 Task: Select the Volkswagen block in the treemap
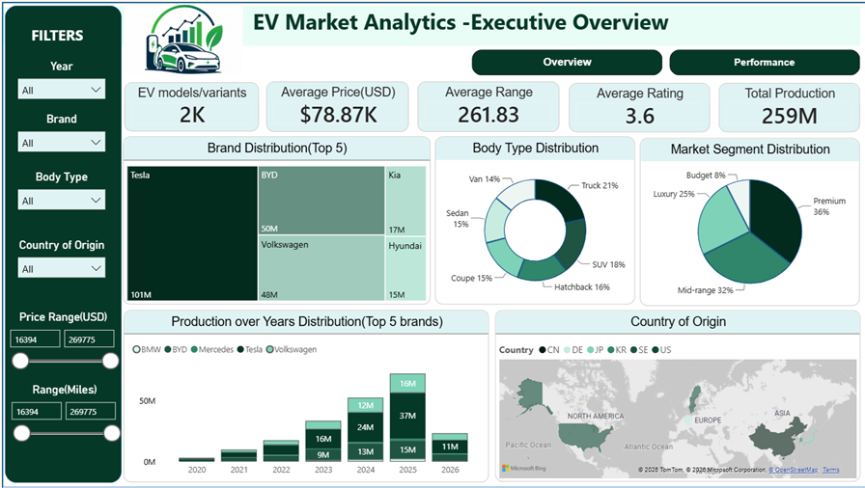pyautogui.click(x=321, y=268)
